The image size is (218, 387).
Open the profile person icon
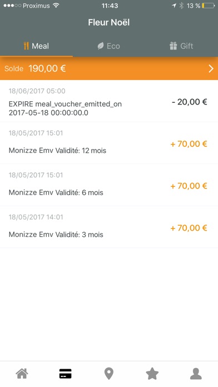point(196,374)
